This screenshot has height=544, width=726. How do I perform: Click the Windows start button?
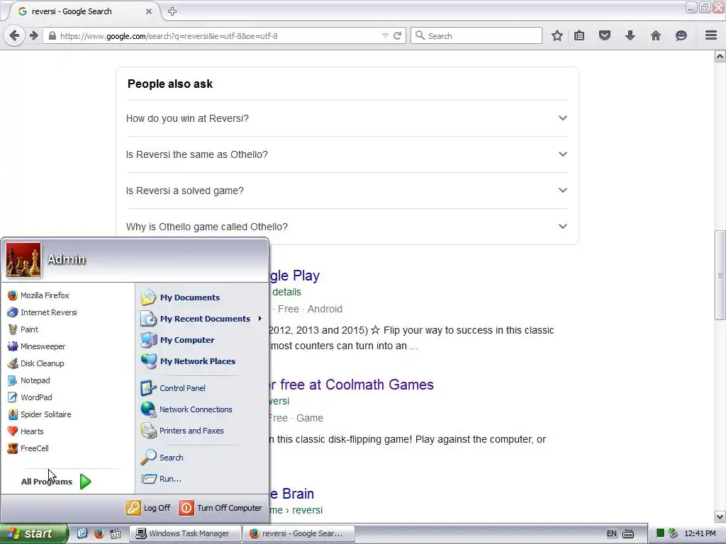pos(33,533)
